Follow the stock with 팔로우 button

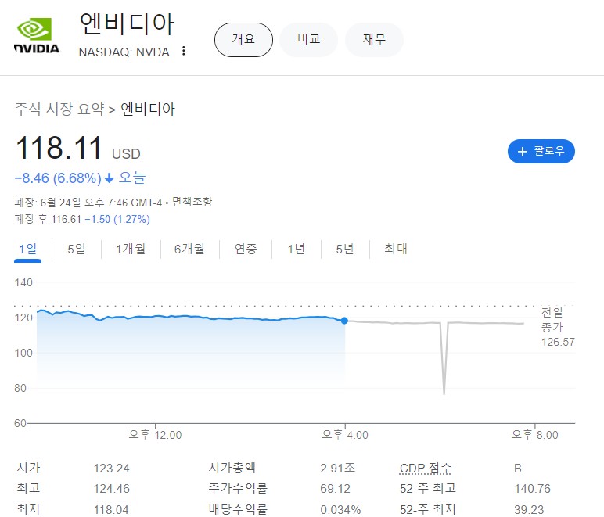tap(541, 151)
